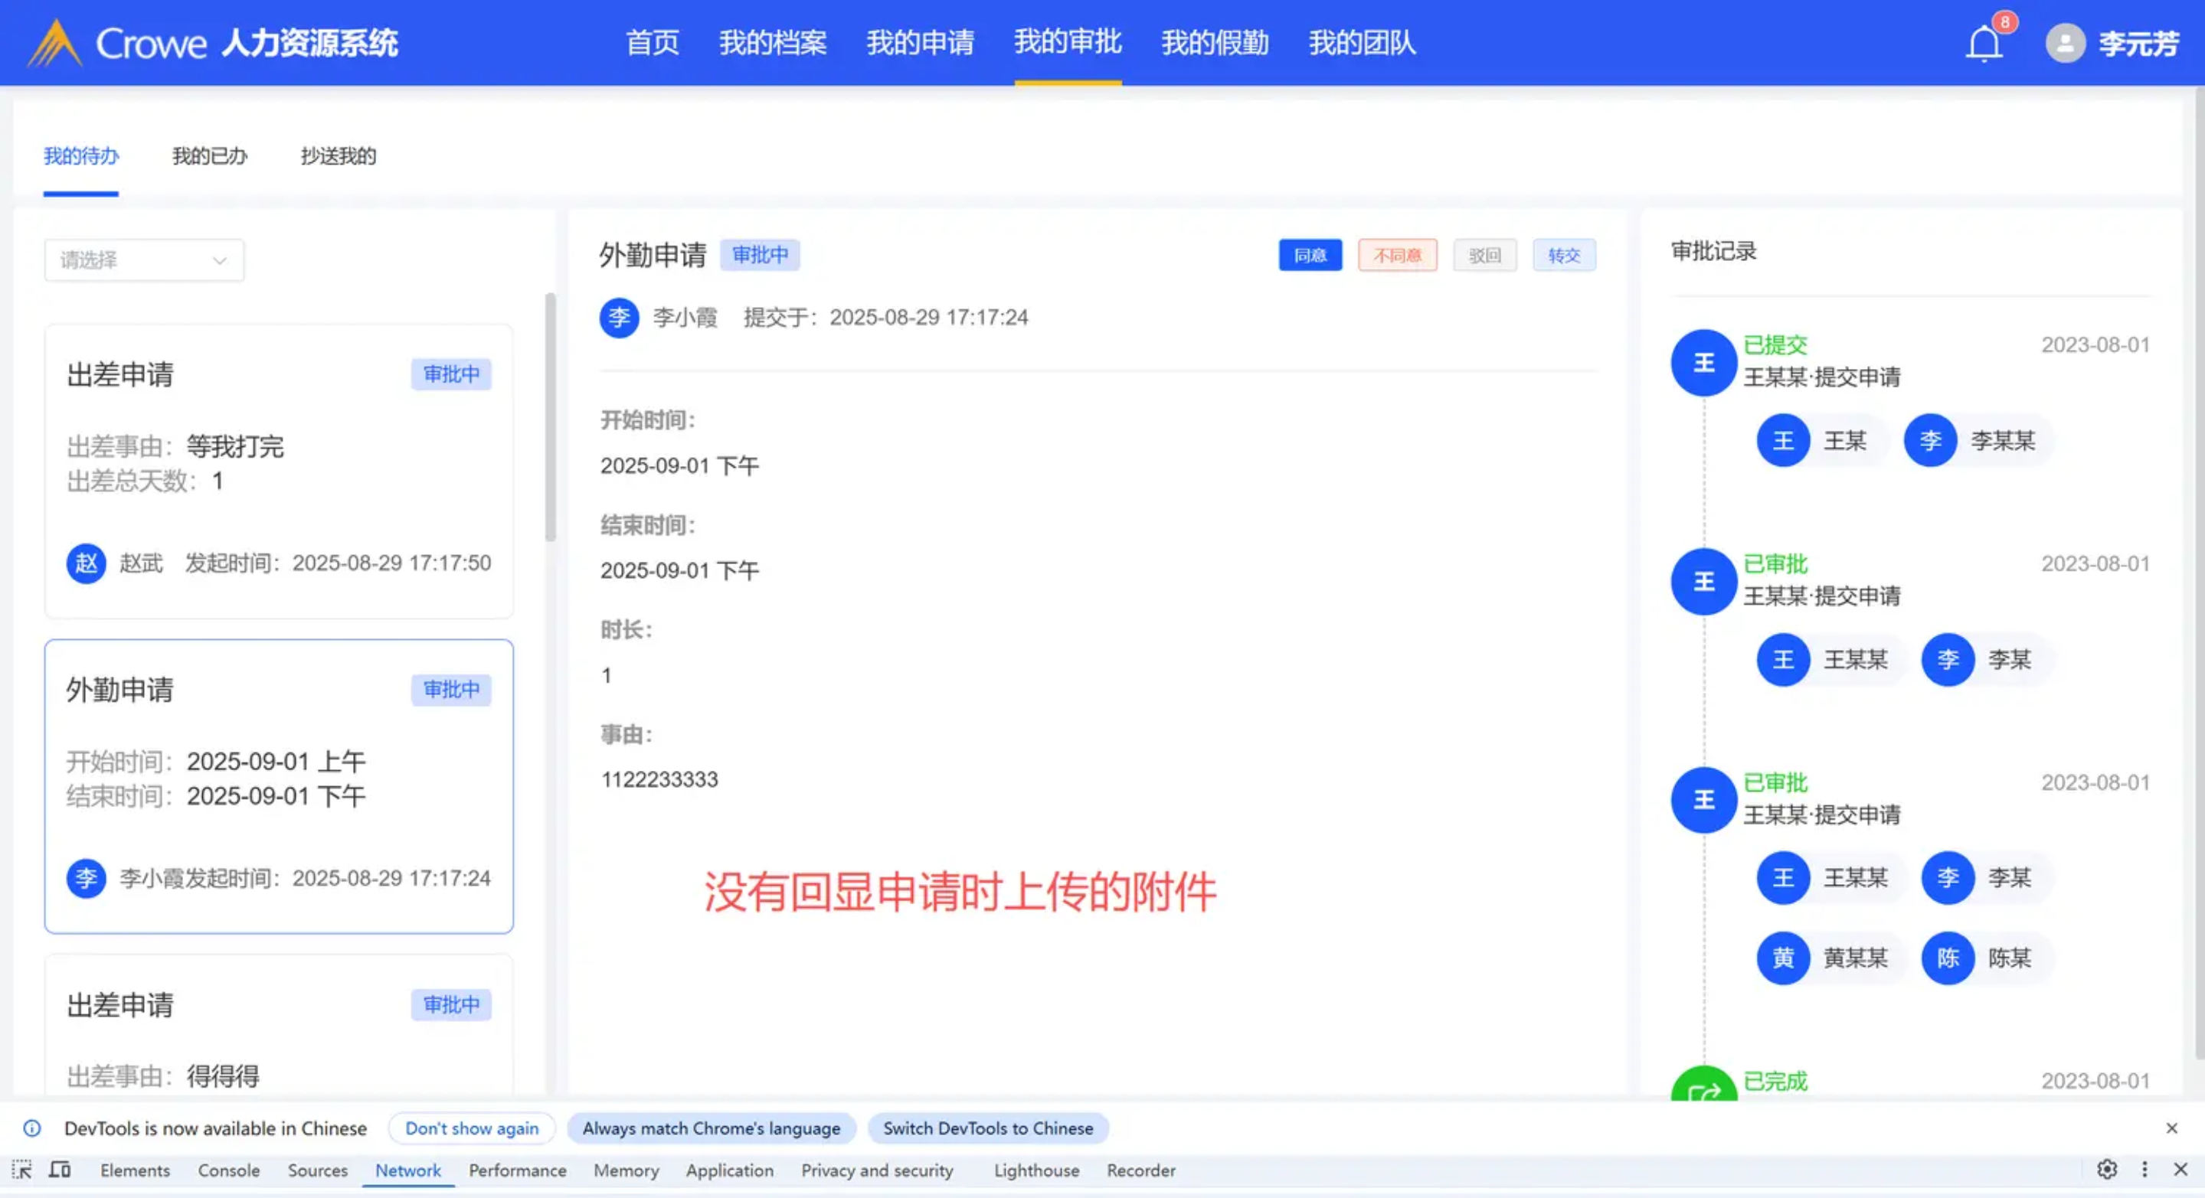The image size is (2205, 1198).
Task: Go to 我的假勤 in the top navigation
Action: tap(1214, 43)
